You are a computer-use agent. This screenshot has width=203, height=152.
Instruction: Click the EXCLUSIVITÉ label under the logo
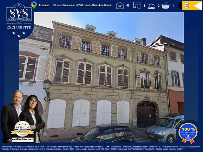pos(19,28)
